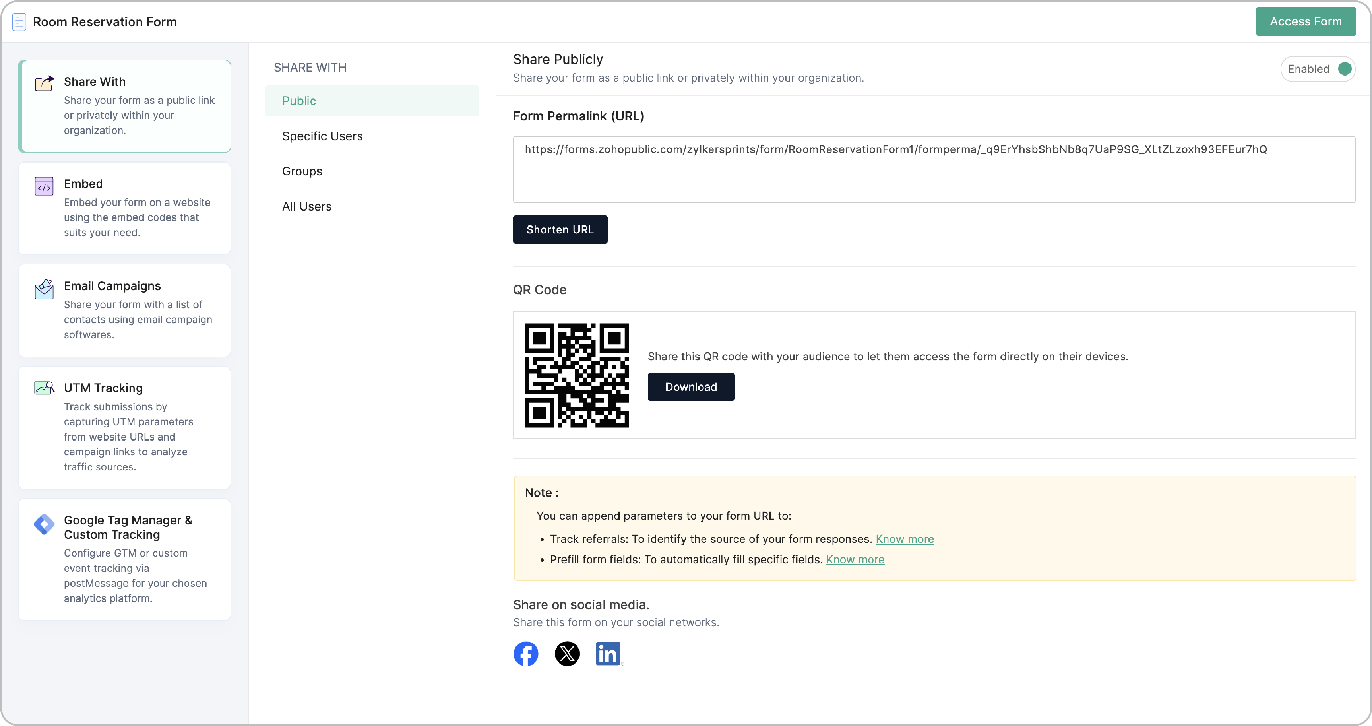
Task: Switch to Groups sharing option
Action: click(302, 171)
